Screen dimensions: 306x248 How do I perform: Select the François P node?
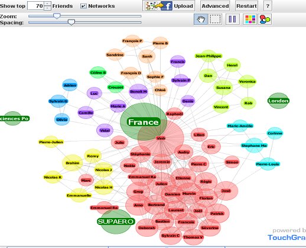[132, 41]
